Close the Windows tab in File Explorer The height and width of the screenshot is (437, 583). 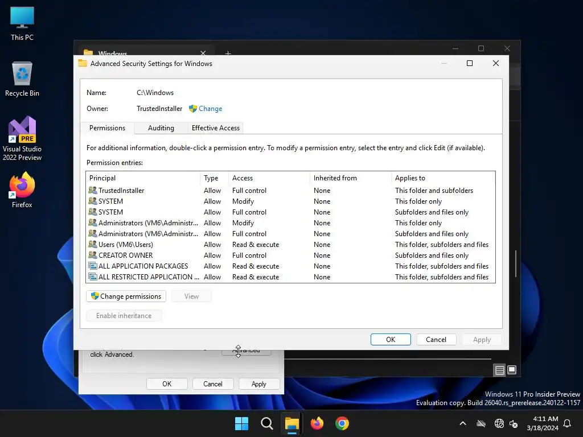(203, 53)
